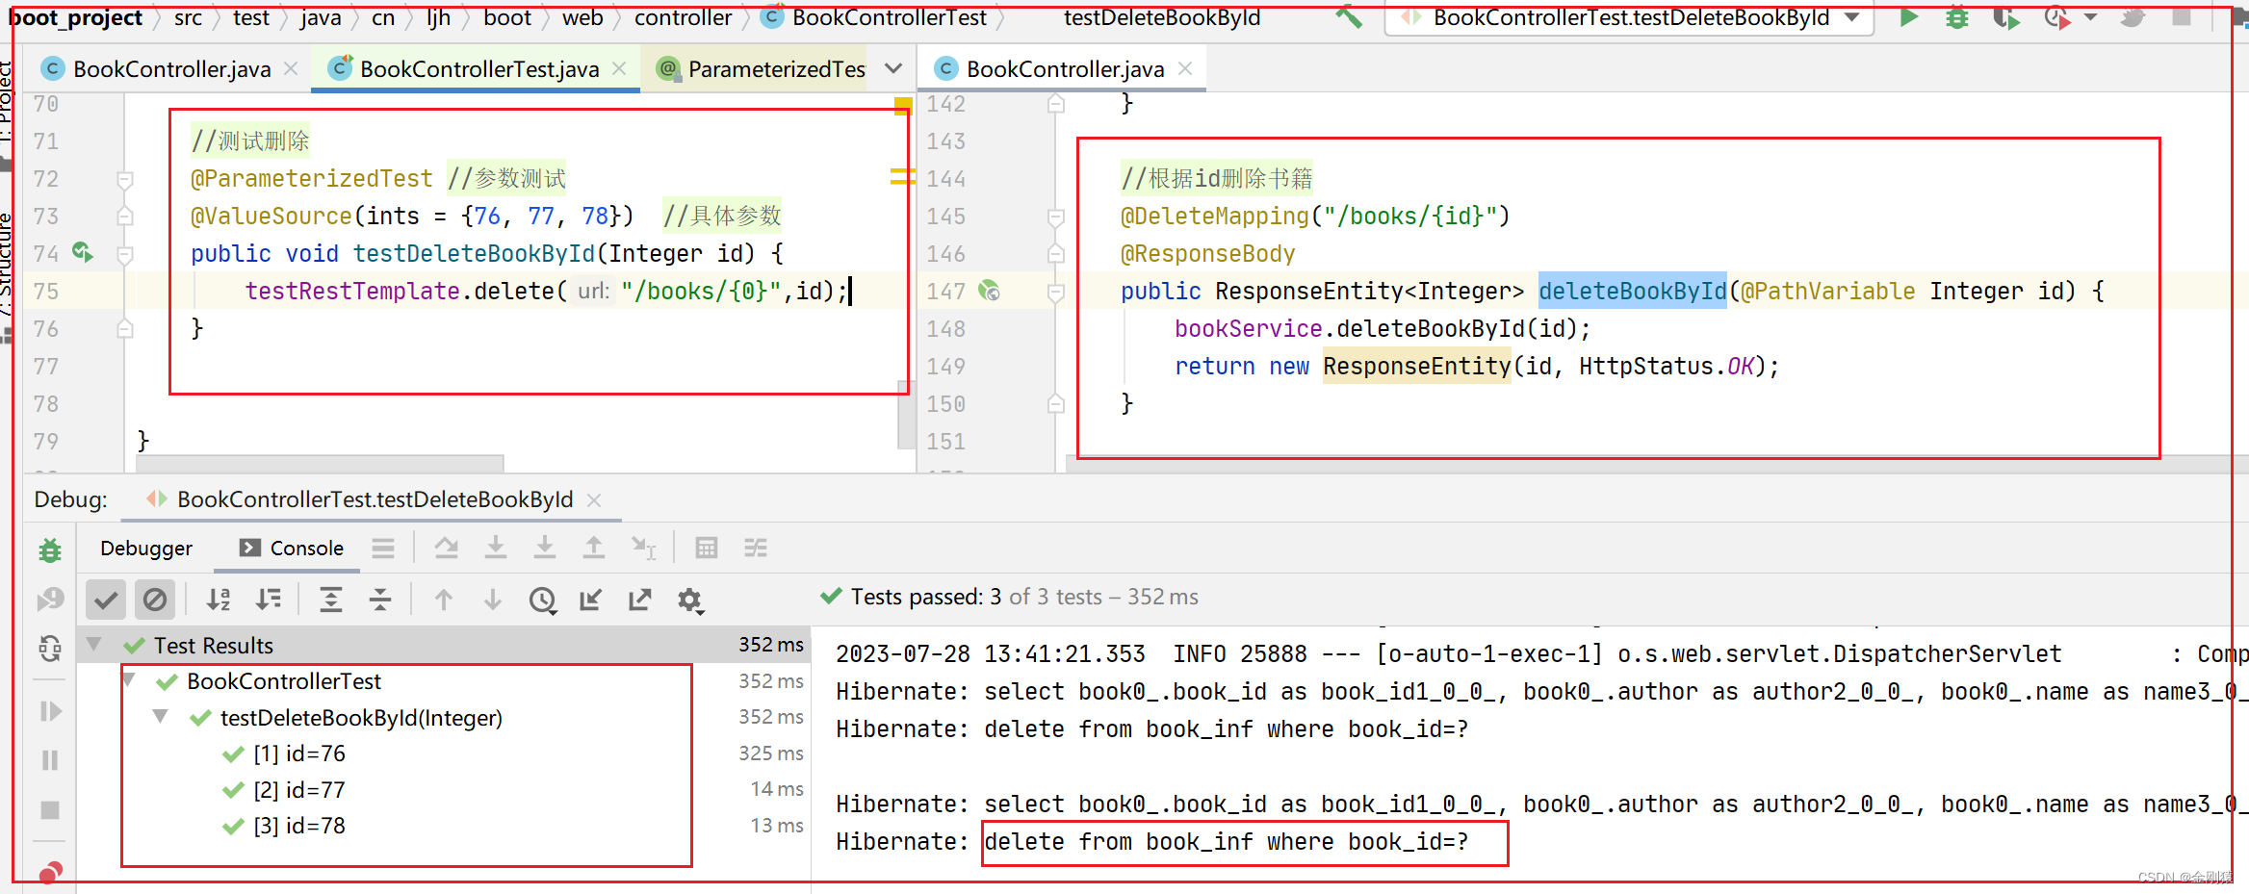Screen dimensions: 2249x894
Task: Close the debug session tab
Action: point(594,500)
